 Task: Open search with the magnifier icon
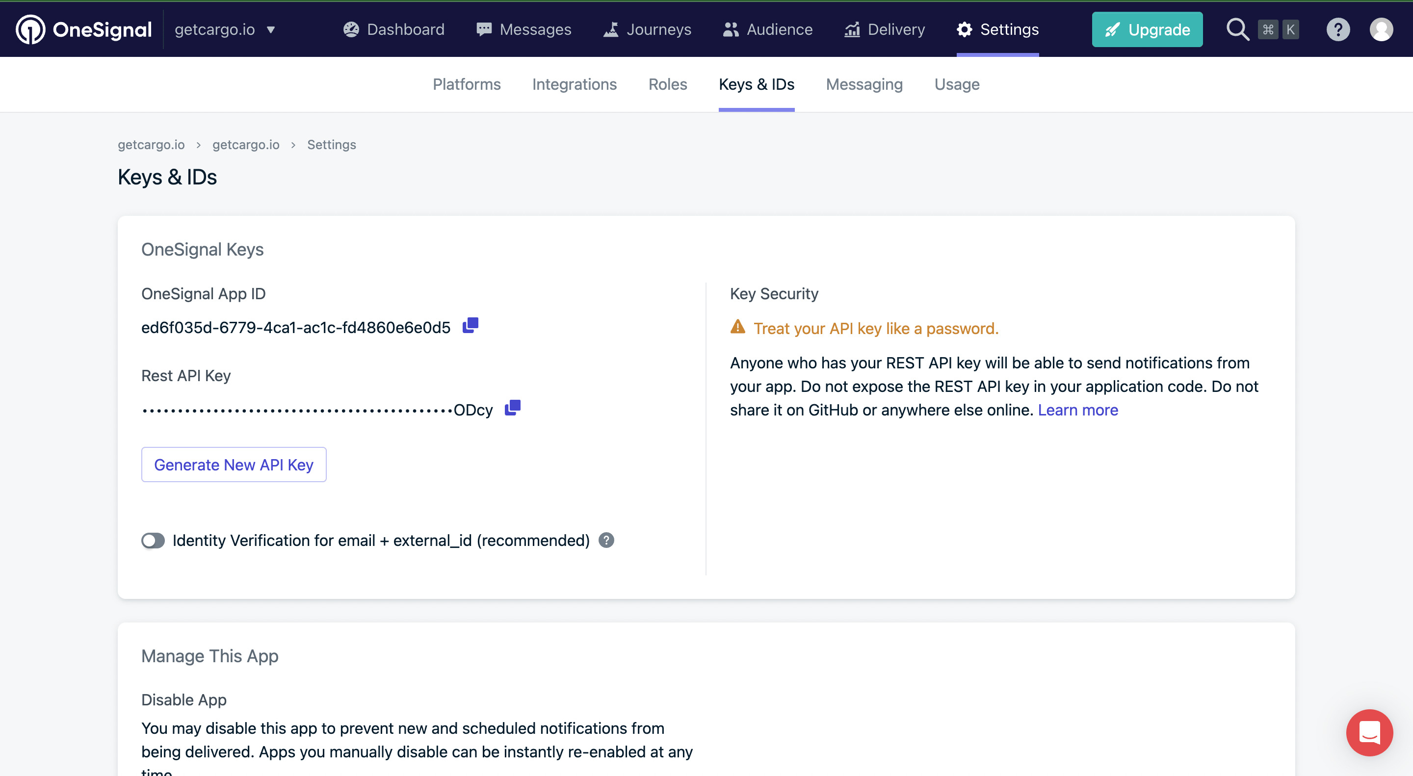[x=1237, y=29]
